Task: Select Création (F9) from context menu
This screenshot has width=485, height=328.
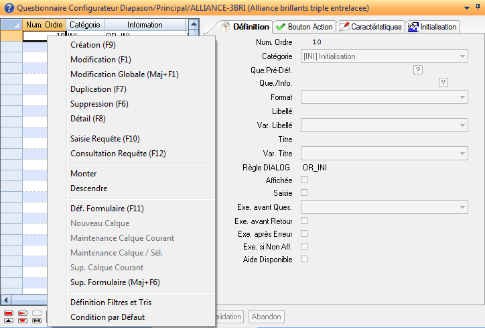Action: [94, 45]
